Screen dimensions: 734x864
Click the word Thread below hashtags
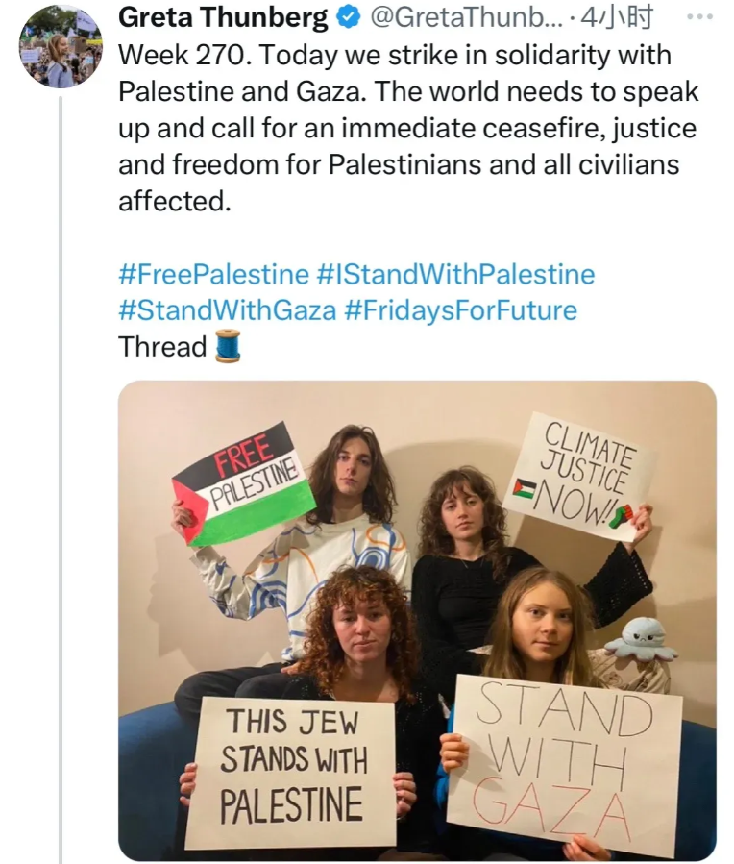pyautogui.click(x=162, y=347)
